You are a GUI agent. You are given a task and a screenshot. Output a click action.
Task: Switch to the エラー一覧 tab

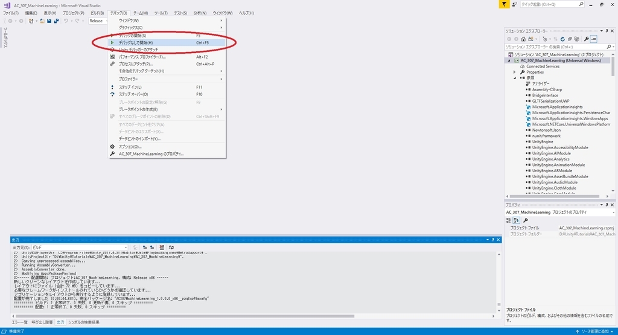20,322
